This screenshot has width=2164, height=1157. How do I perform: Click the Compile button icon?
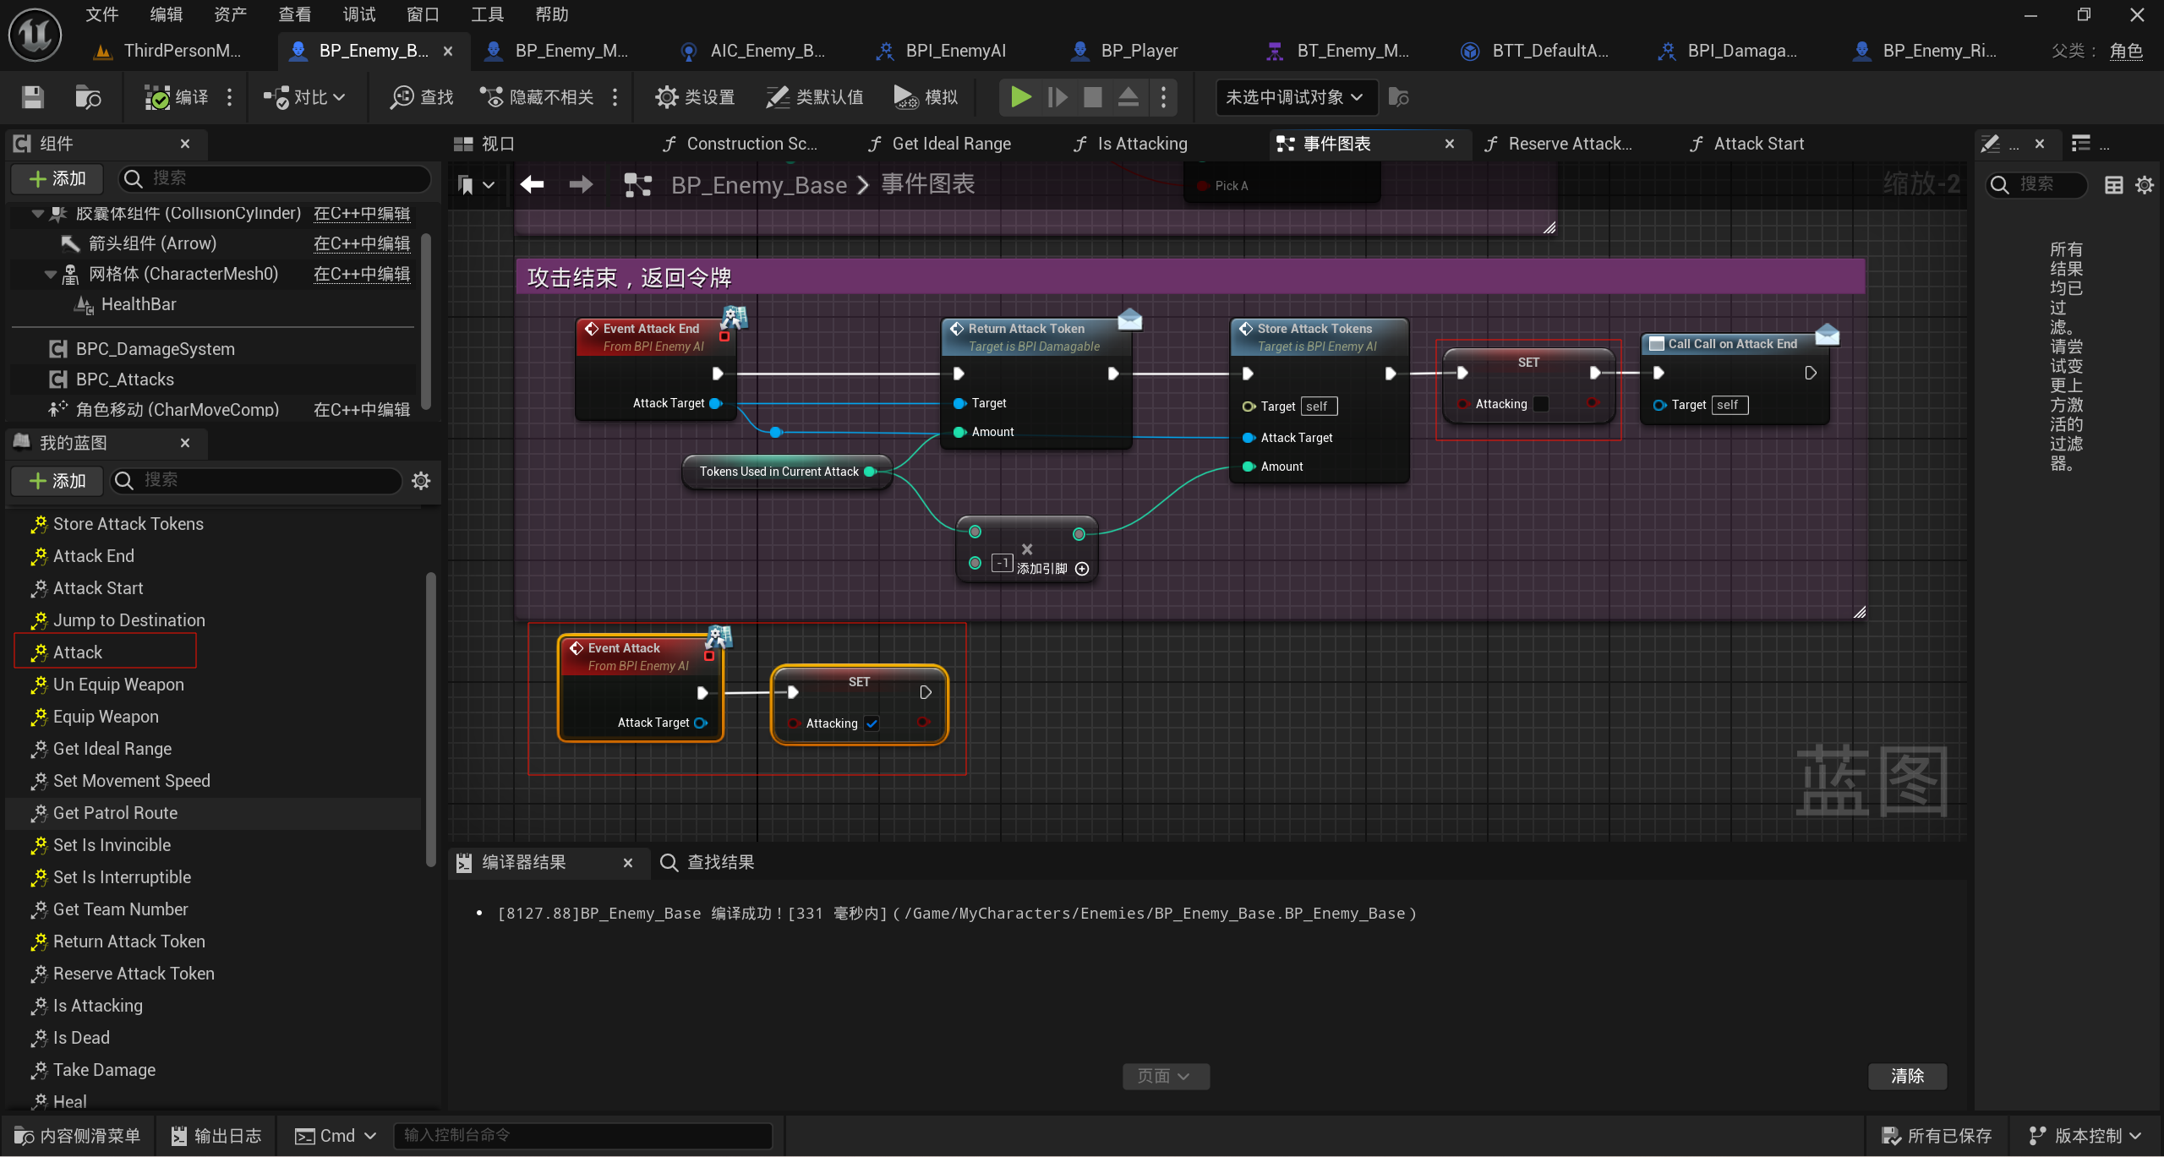157,97
